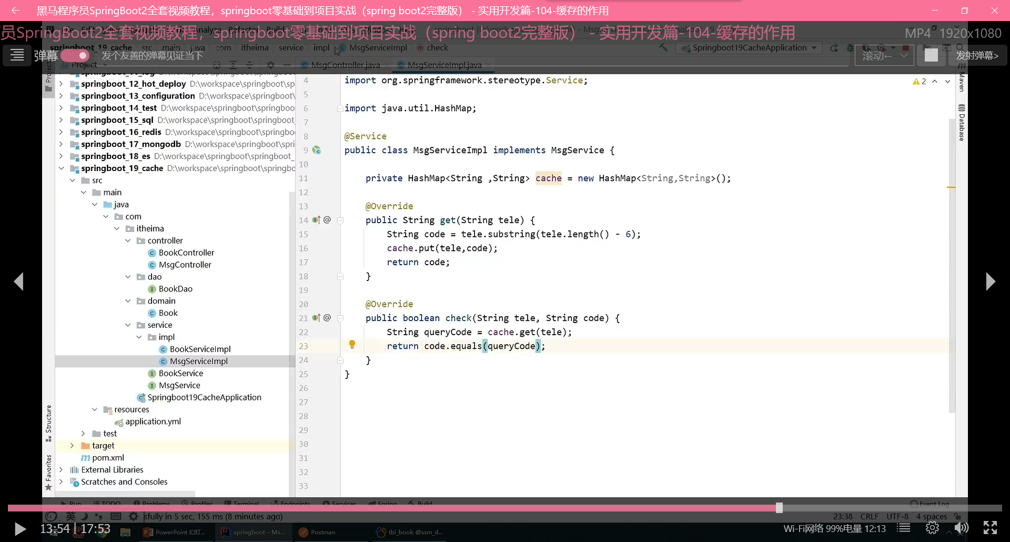Click the override gutter icon on line 21
This screenshot has height=542, width=1010.
(316, 318)
